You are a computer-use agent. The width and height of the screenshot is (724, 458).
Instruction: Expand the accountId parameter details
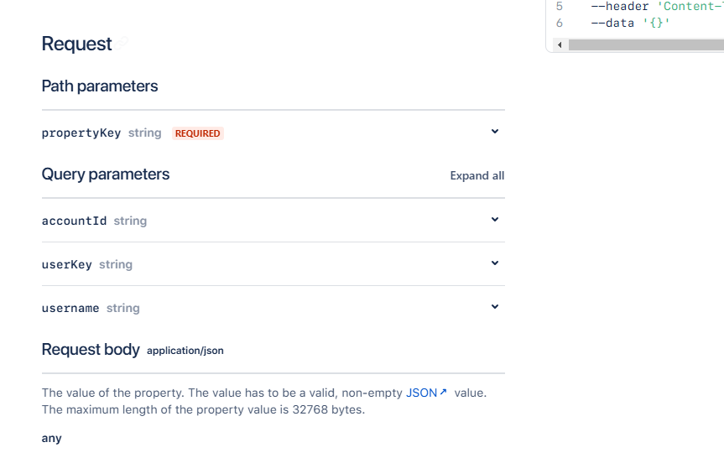(495, 220)
